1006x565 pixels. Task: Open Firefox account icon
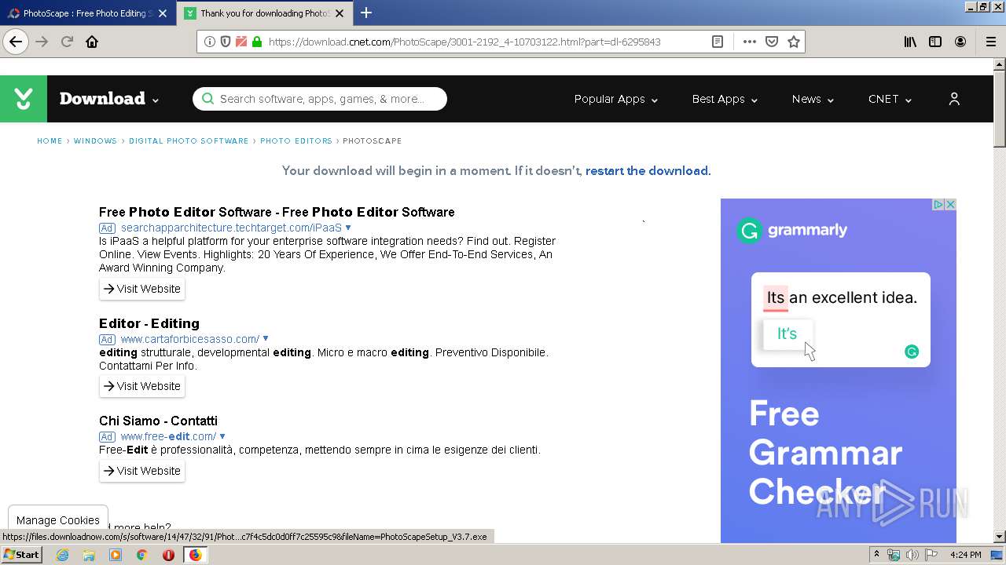[960, 42]
